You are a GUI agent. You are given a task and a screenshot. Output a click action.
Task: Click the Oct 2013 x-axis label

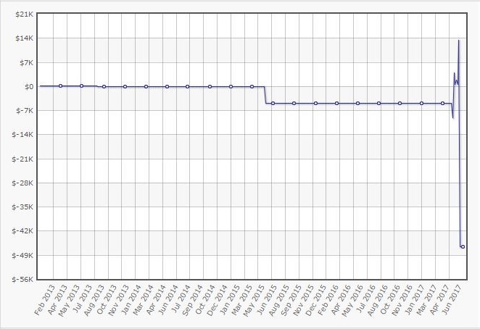[x=107, y=300]
